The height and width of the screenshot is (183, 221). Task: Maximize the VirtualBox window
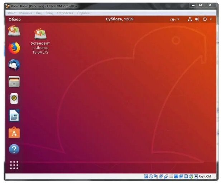point(200,5)
